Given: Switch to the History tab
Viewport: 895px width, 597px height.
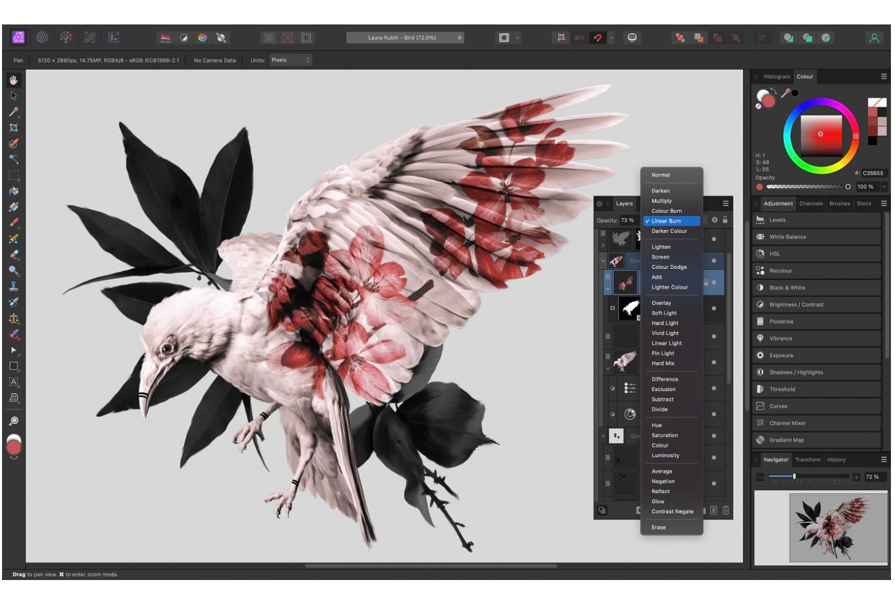Looking at the screenshot, I should (836, 460).
